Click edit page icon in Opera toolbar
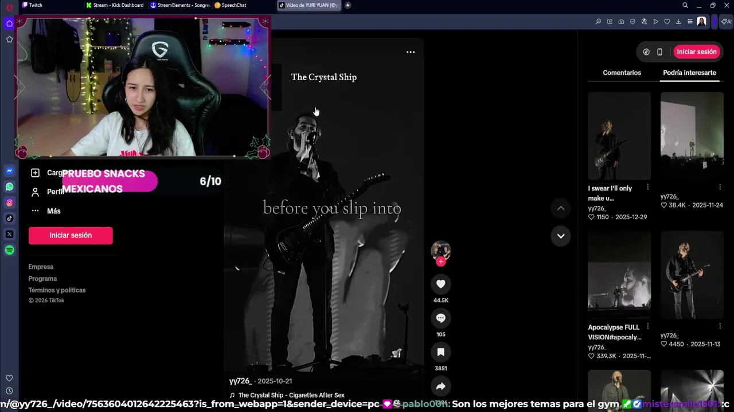This screenshot has width=734, height=412. (x=610, y=22)
